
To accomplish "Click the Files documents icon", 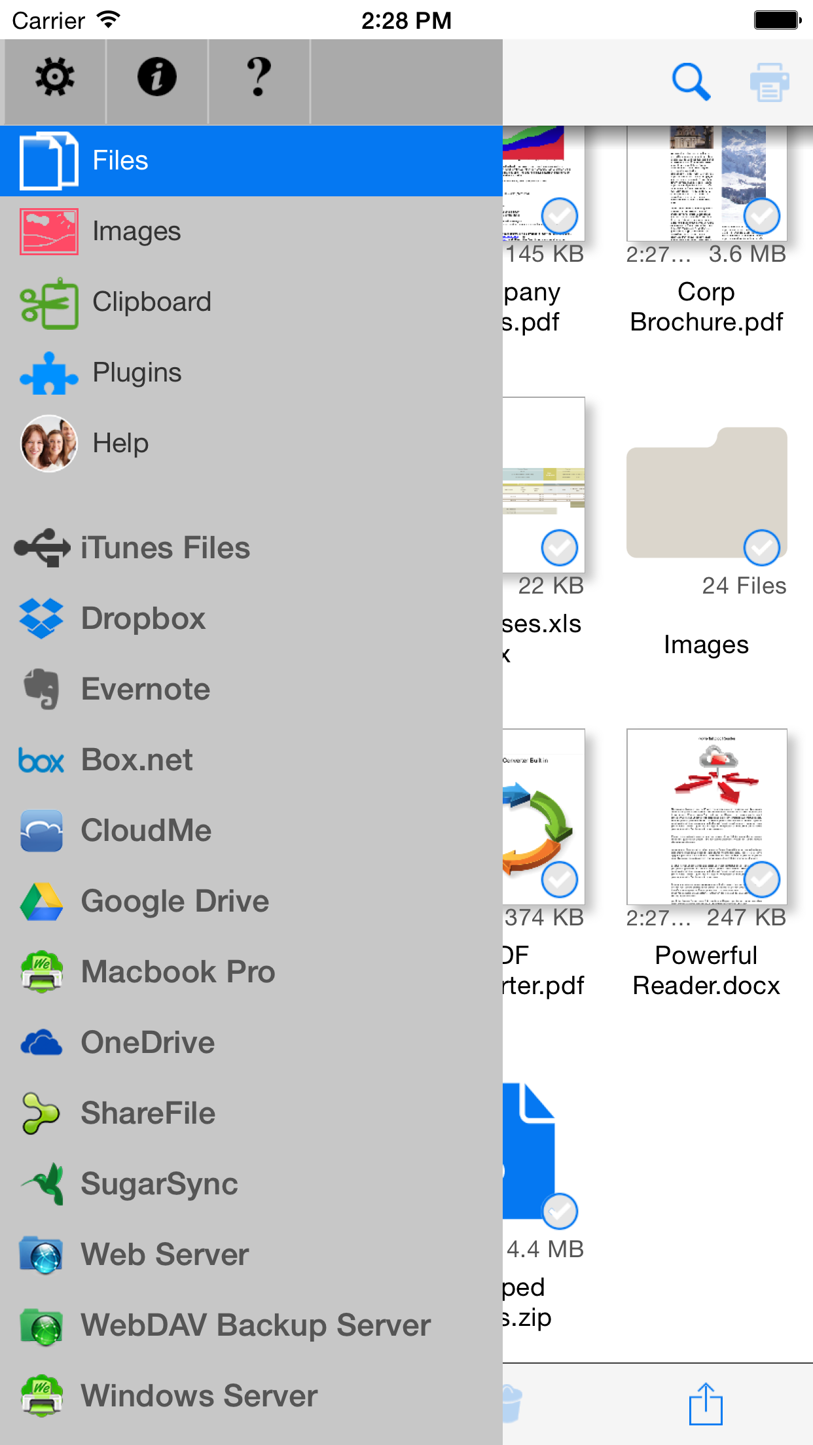I will tap(50, 161).
